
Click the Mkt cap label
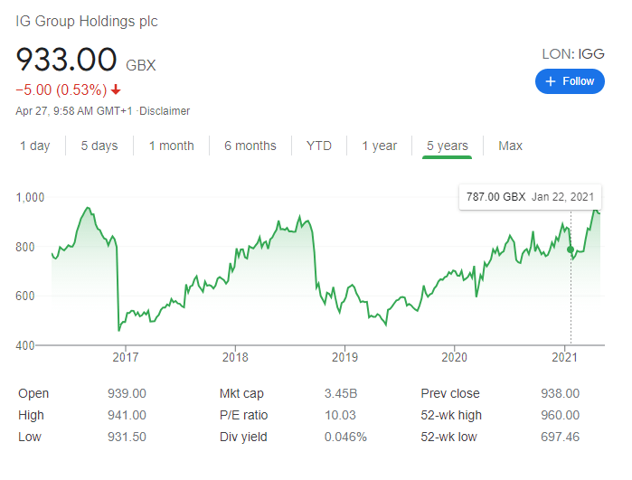pos(241,393)
